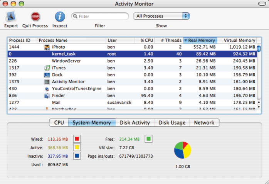
Task: Click the process list scrollbar thumb
Action: [x=259, y=49]
